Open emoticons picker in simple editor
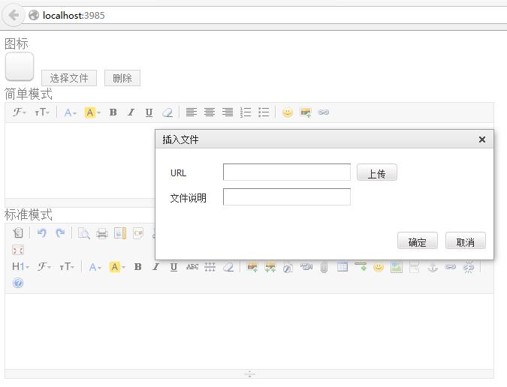The height and width of the screenshot is (387, 507). coord(288,112)
